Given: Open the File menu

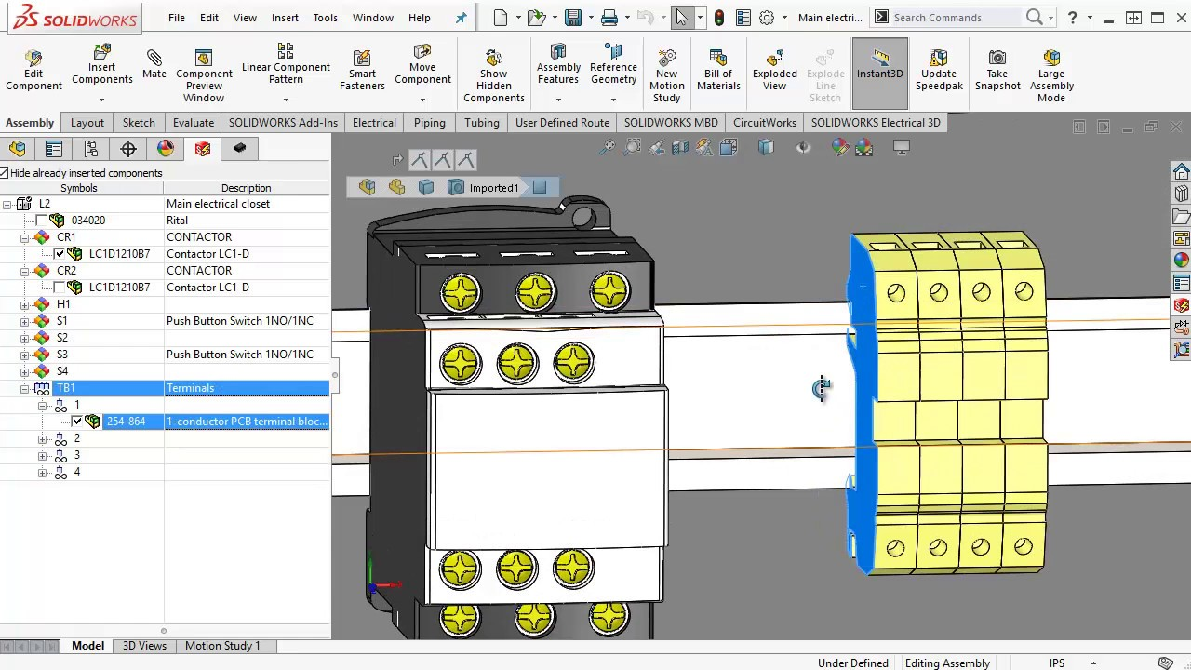Looking at the screenshot, I should (176, 18).
